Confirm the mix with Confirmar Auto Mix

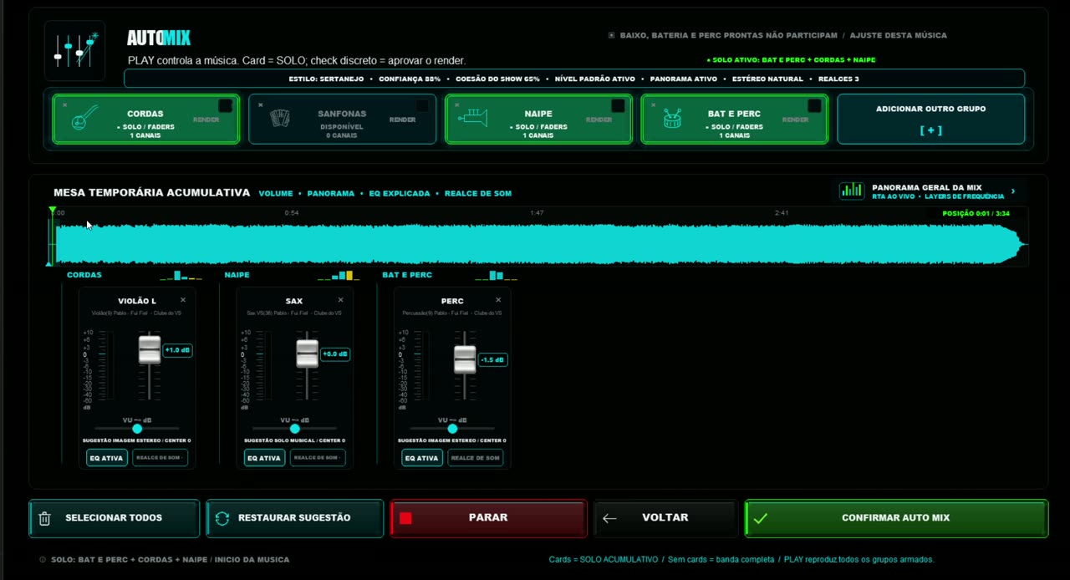[896, 518]
